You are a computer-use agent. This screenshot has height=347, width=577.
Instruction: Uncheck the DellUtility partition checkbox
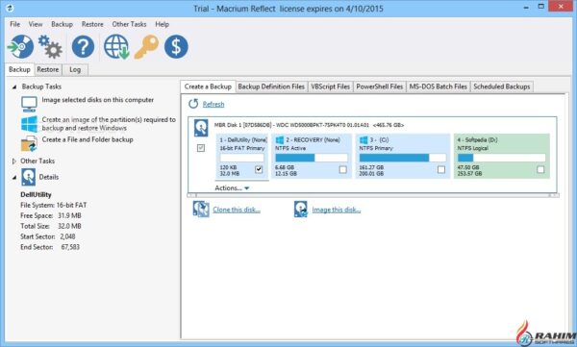(259, 169)
